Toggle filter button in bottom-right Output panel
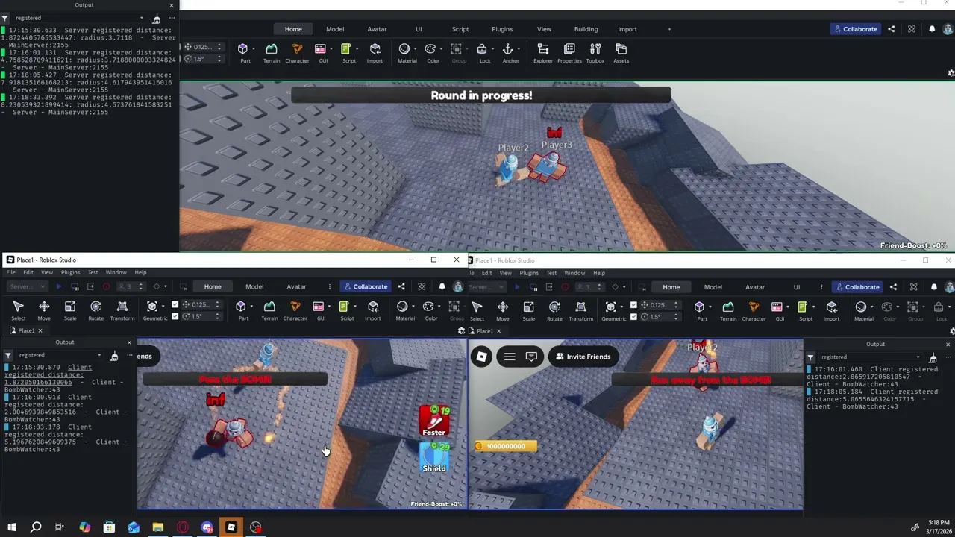 point(810,357)
